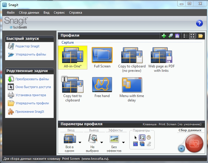208x163 pixels.
Task: Select the Free hand profile
Action: tap(102, 87)
